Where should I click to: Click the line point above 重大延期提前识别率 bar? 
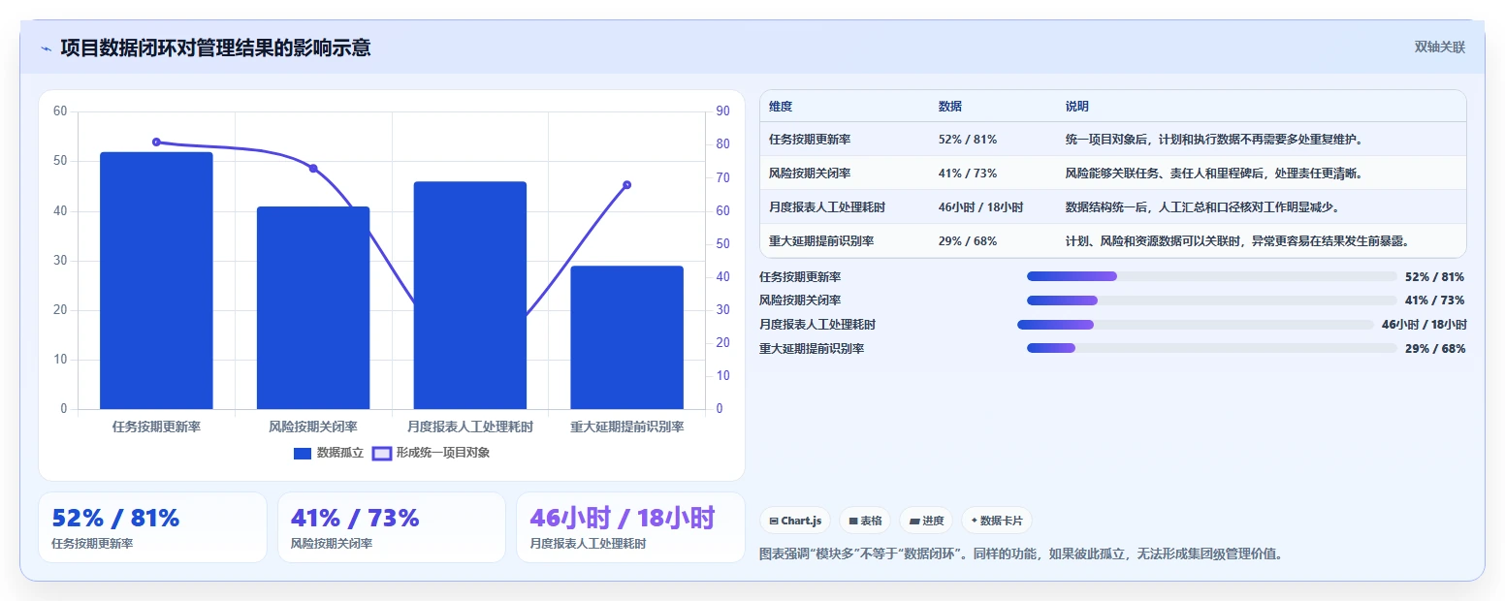pyautogui.click(x=626, y=185)
